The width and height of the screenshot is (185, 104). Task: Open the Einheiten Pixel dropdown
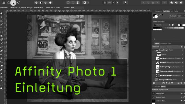pyautogui.click(x=77, y=8)
